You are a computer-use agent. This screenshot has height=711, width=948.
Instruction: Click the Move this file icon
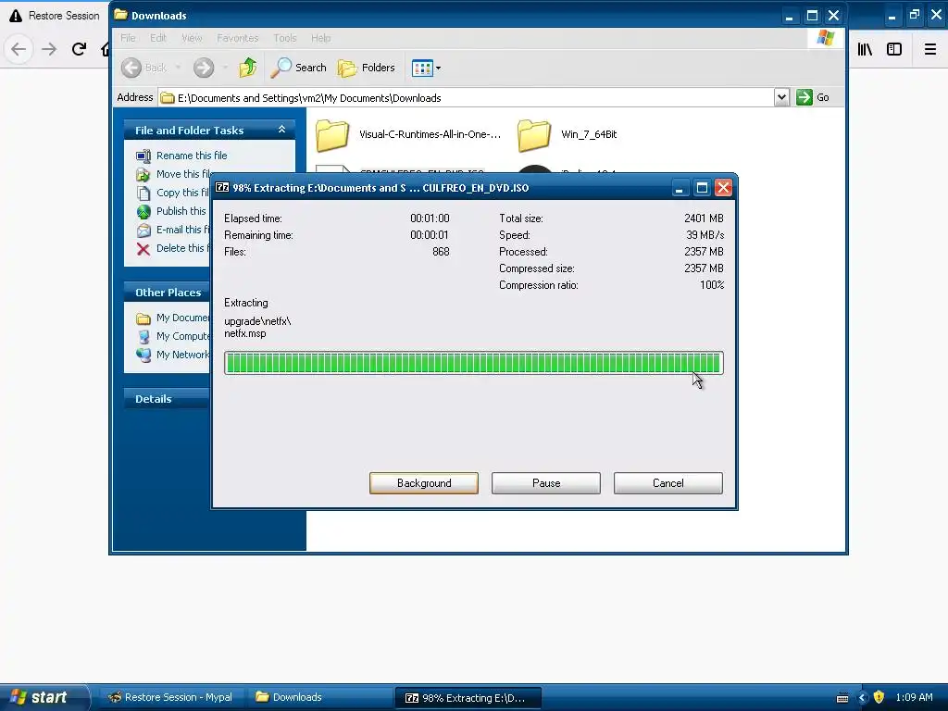[x=143, y=175]
